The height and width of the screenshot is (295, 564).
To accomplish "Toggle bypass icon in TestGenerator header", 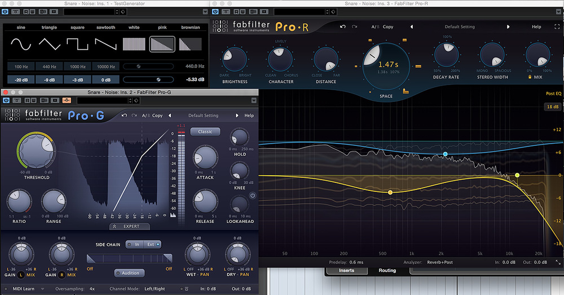I will click(x=15, y=11).
